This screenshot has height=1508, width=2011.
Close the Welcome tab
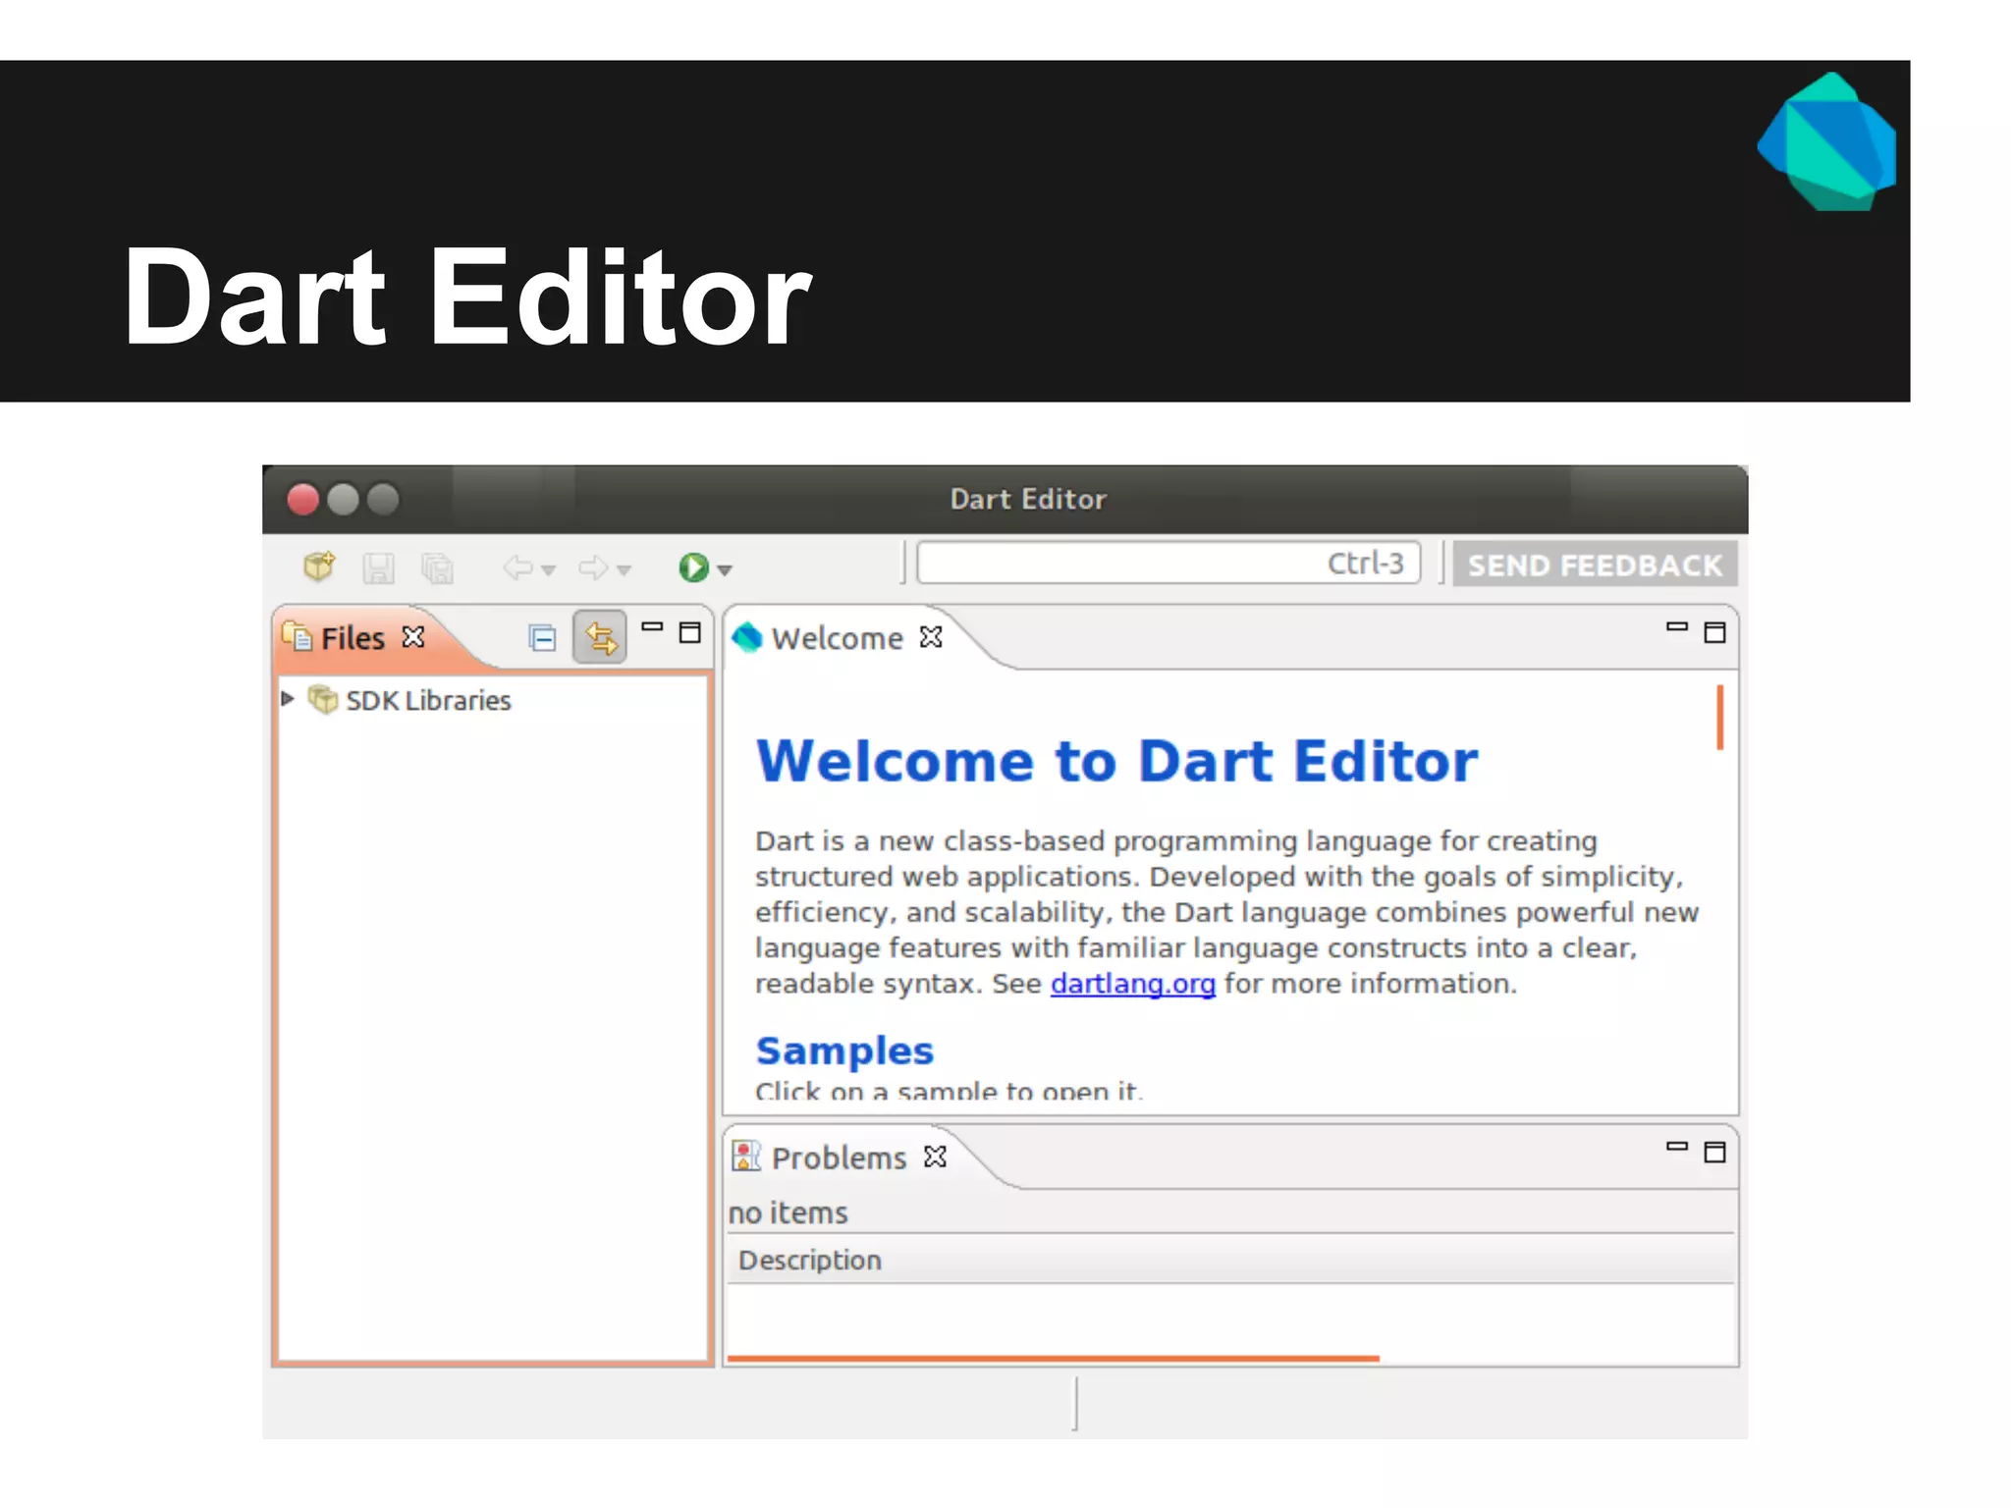pyautogui.click(x=931, y=637)
